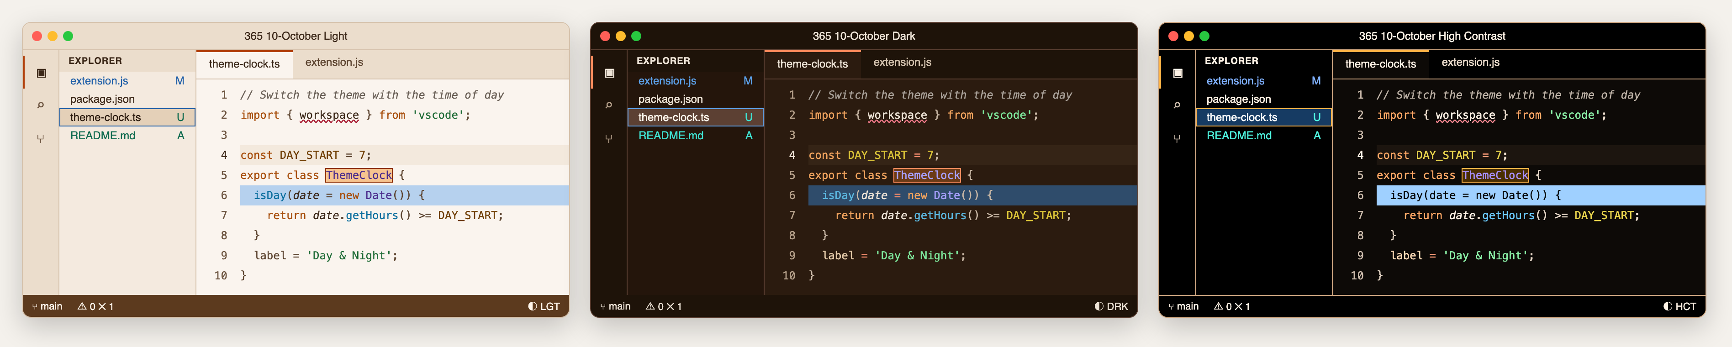Open README.md in Dark window explorer
1732x347 pixels.
(x=695, y=135)
